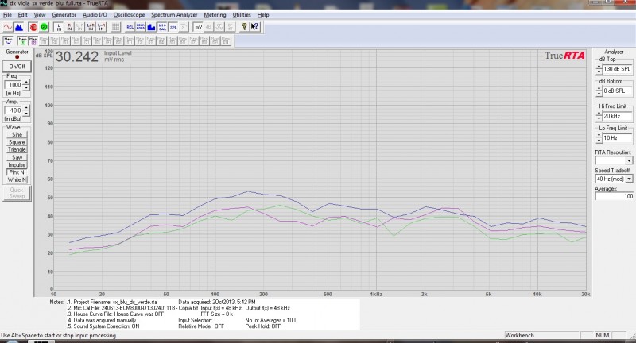Choose the L IN input icon

tap(59, 27)
